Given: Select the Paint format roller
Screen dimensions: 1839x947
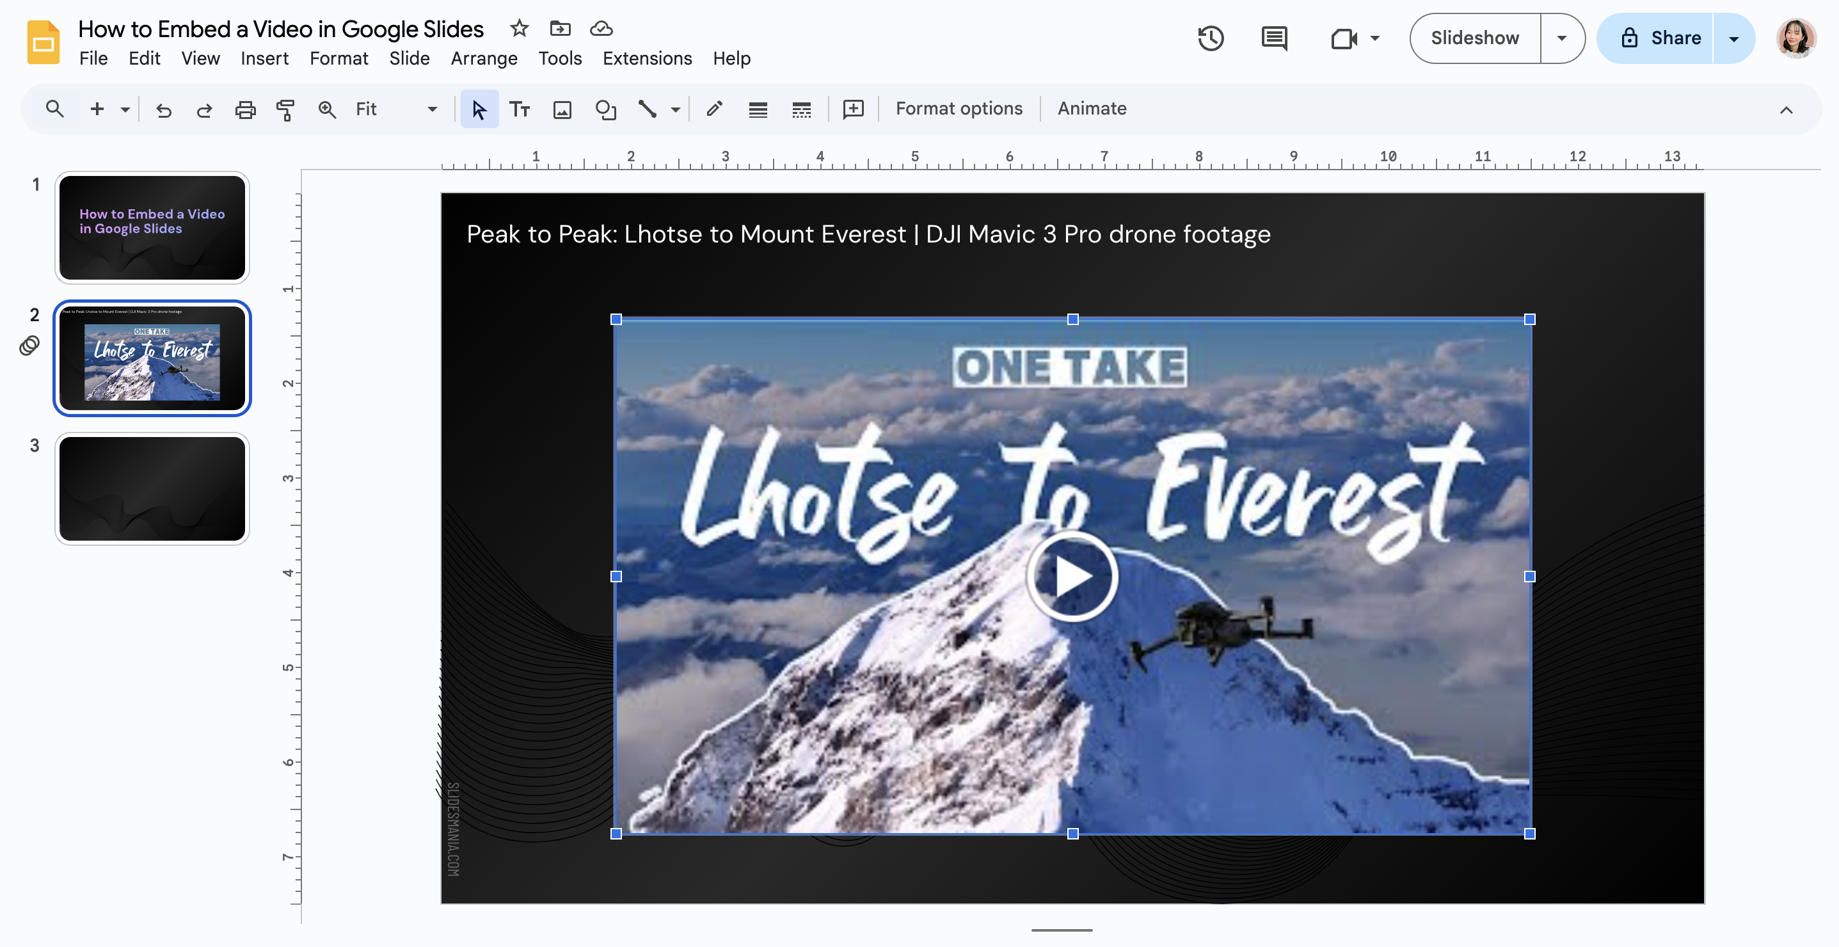Looking at the screenshot, I should (285, 109).
